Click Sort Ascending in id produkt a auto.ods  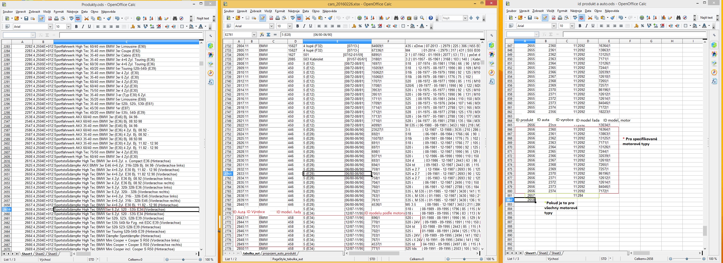point(648,18)
